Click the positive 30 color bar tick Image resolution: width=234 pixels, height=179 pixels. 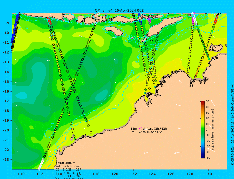pyautogui.click(x=207, y=113)
